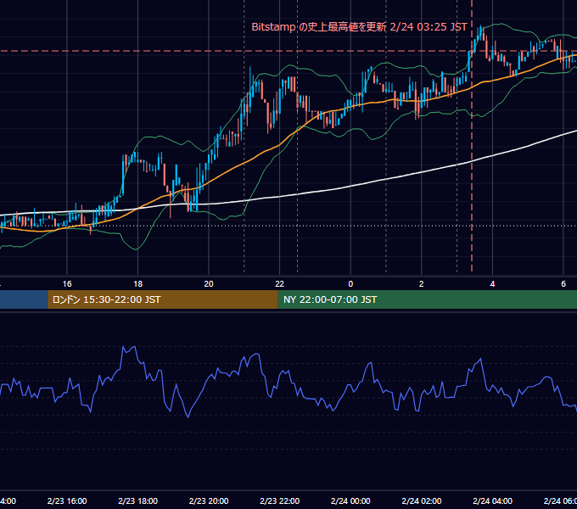Click the 16 label on the time axis
Screen dimensions: 577x509
pyautogui.click(x=67, y=283)
